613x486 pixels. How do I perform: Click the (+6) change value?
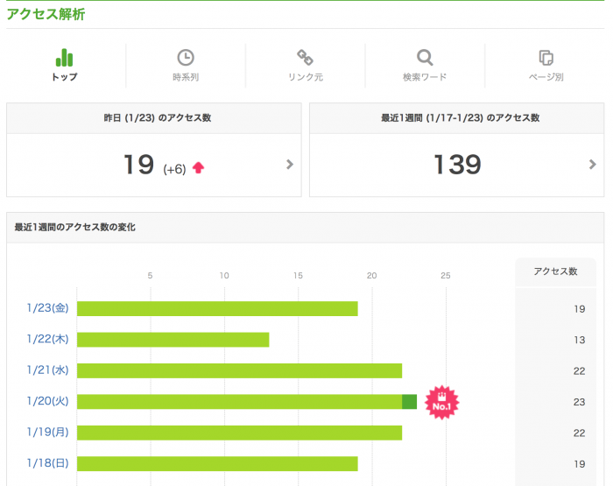pyautogui.click(x=174, y=169)
